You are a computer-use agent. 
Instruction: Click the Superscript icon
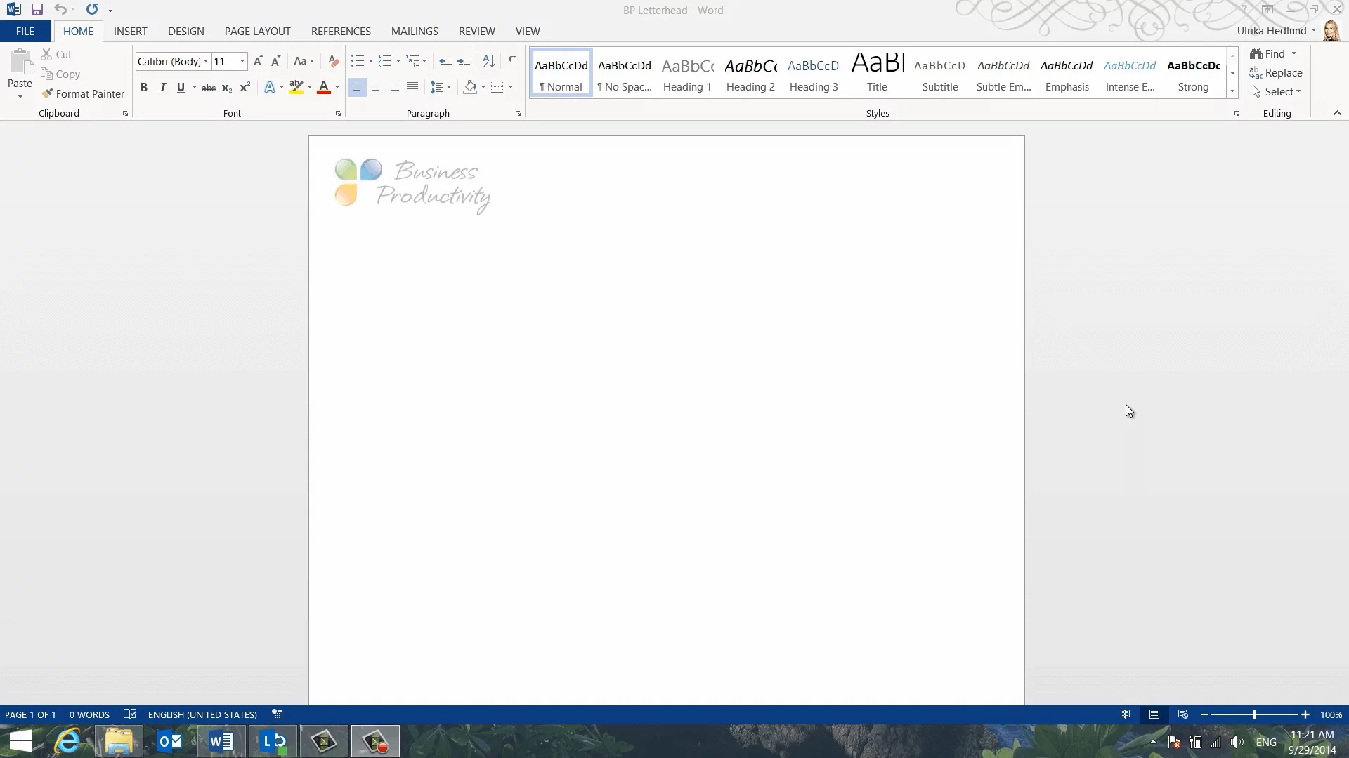(245, 88)
